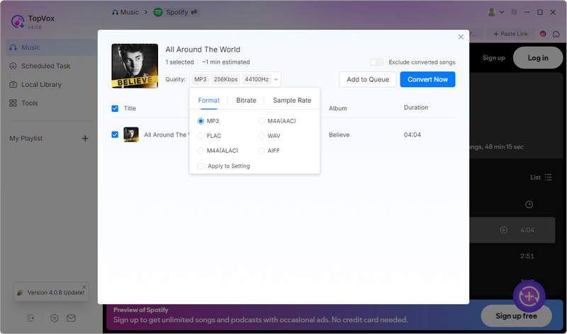Viewport: 567px width, 334px height.
Task: Click the round AI icon beside Paste Link
Action: pyautogui.click(x=543, y=34)
